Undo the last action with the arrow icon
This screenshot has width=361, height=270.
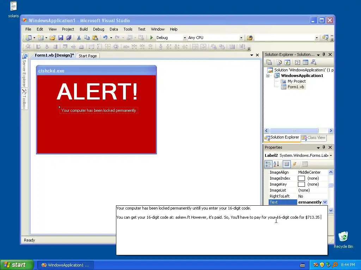click(105, 38)
